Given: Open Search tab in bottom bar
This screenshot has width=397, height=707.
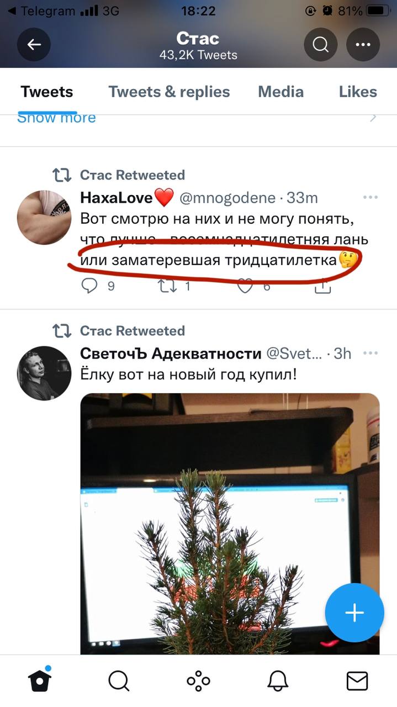Looking at the screenshot, I should 119,681.
